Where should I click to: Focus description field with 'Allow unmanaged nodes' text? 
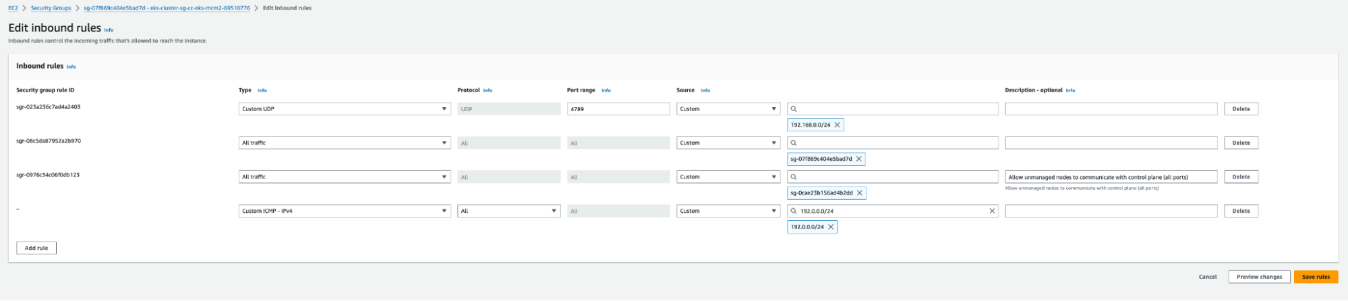pos(1111,177)
